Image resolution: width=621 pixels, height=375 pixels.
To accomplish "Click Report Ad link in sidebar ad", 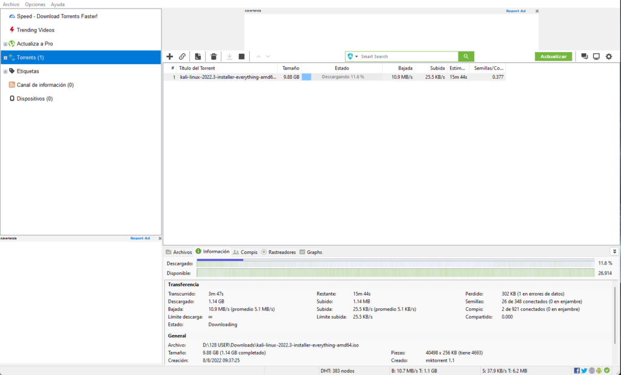I will (x=140, y=238).
